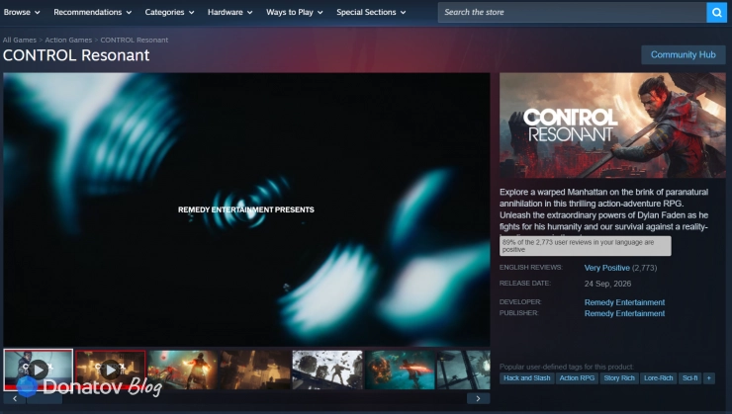Open Action Games breadcrumb link
This screenshot has height=414, width=732.
tap(68, 41)
